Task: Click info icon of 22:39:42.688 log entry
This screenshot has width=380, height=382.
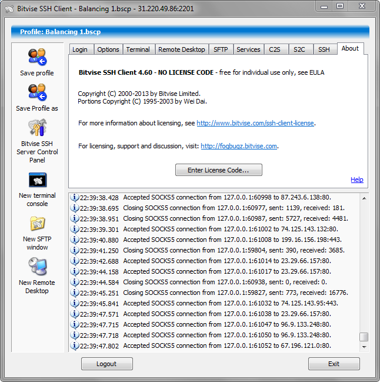Action: coord(75,261)
